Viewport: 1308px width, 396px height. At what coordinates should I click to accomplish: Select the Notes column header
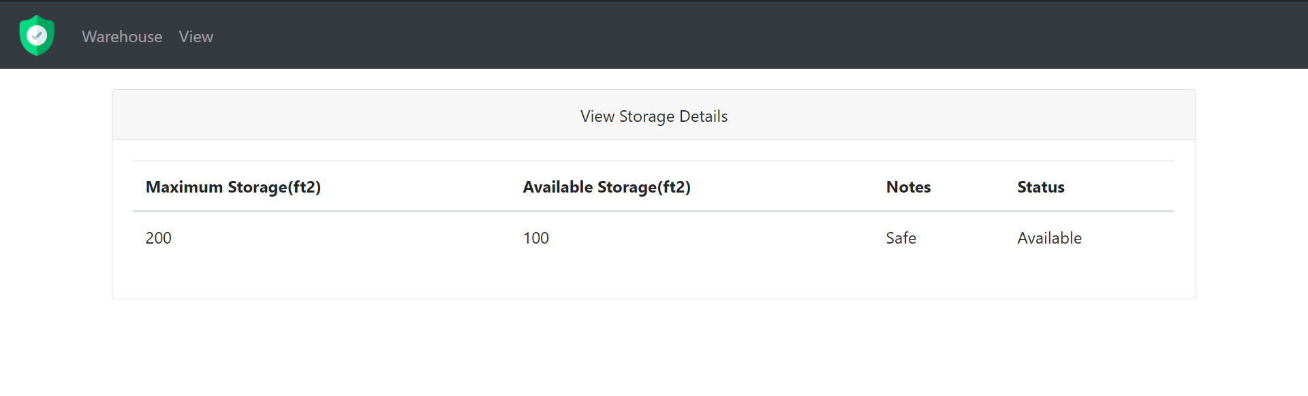click(x=908, y=187)
